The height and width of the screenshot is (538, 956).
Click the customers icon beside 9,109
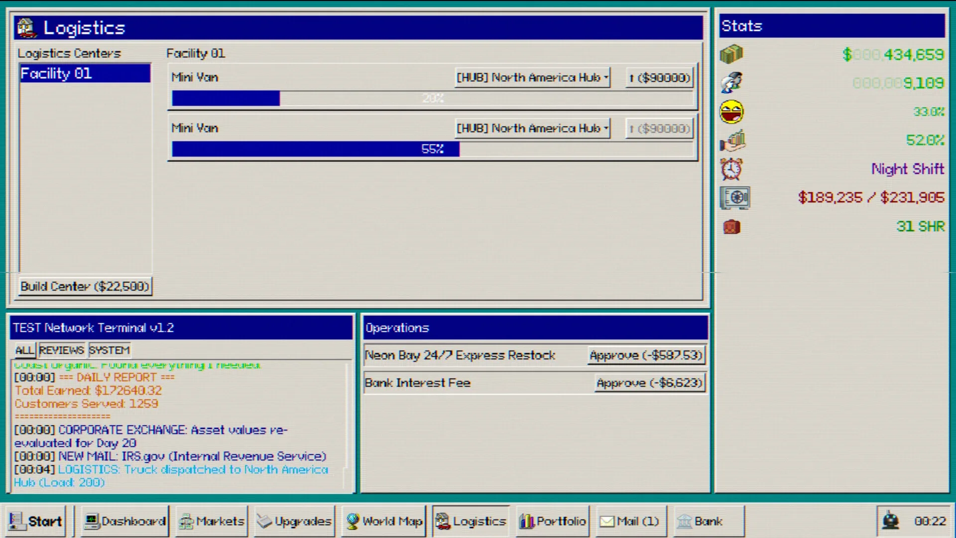pos(731,82)
